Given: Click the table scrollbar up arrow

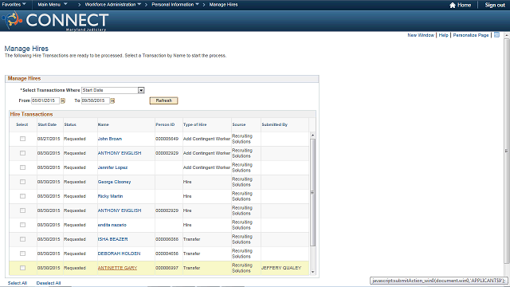Looking at the screenshot, I should [312, 135].
